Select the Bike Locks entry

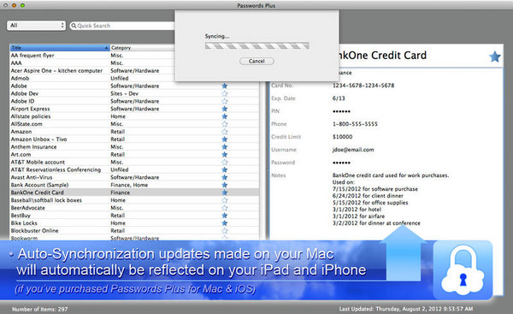tap(24, 223)
